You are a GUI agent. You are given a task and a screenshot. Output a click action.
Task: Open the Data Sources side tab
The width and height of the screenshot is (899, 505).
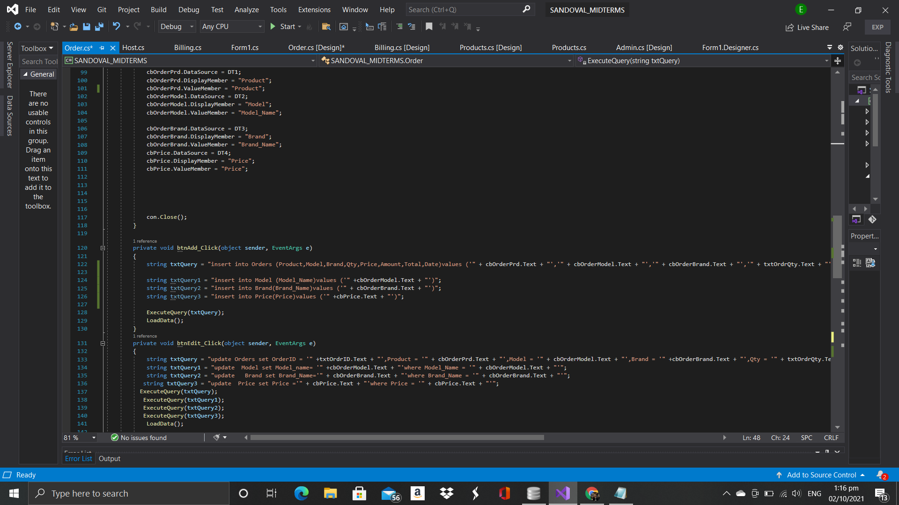9,116
